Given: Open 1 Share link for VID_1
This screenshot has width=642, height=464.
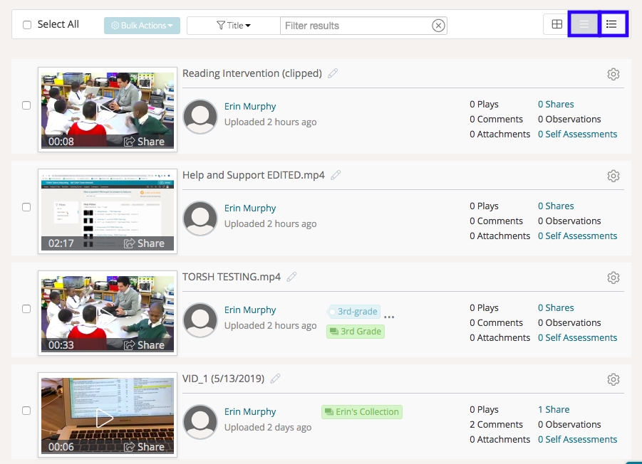Looking at the screenshot, I should click(553, 409).
